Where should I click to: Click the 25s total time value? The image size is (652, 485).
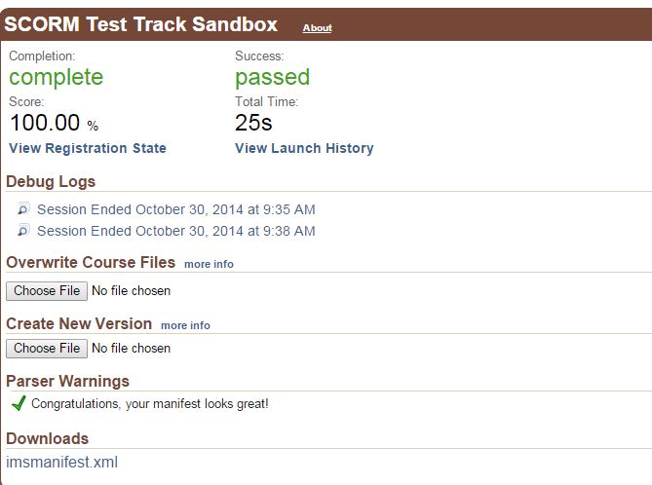pos(253,123)
